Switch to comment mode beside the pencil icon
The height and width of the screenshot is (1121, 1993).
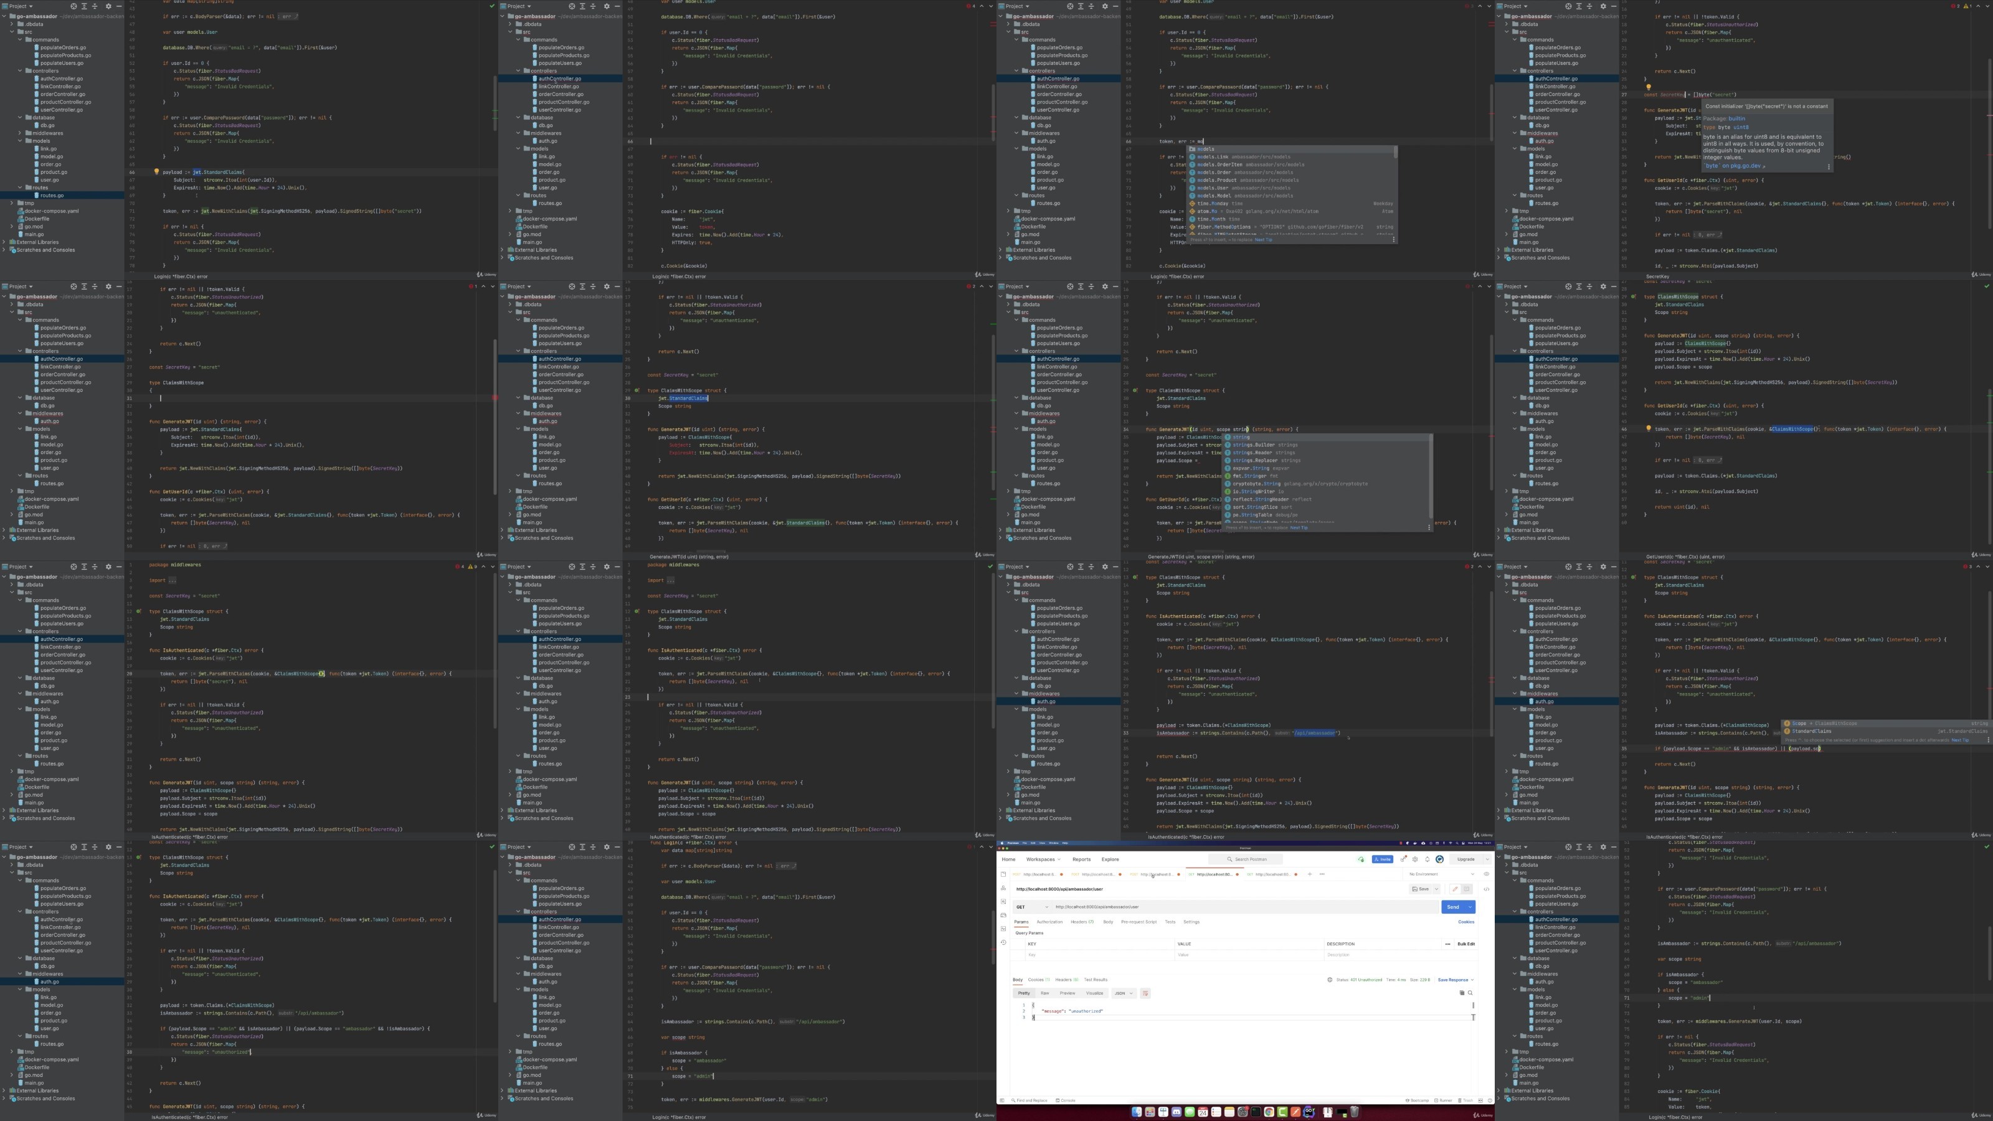pos(1467,889)
